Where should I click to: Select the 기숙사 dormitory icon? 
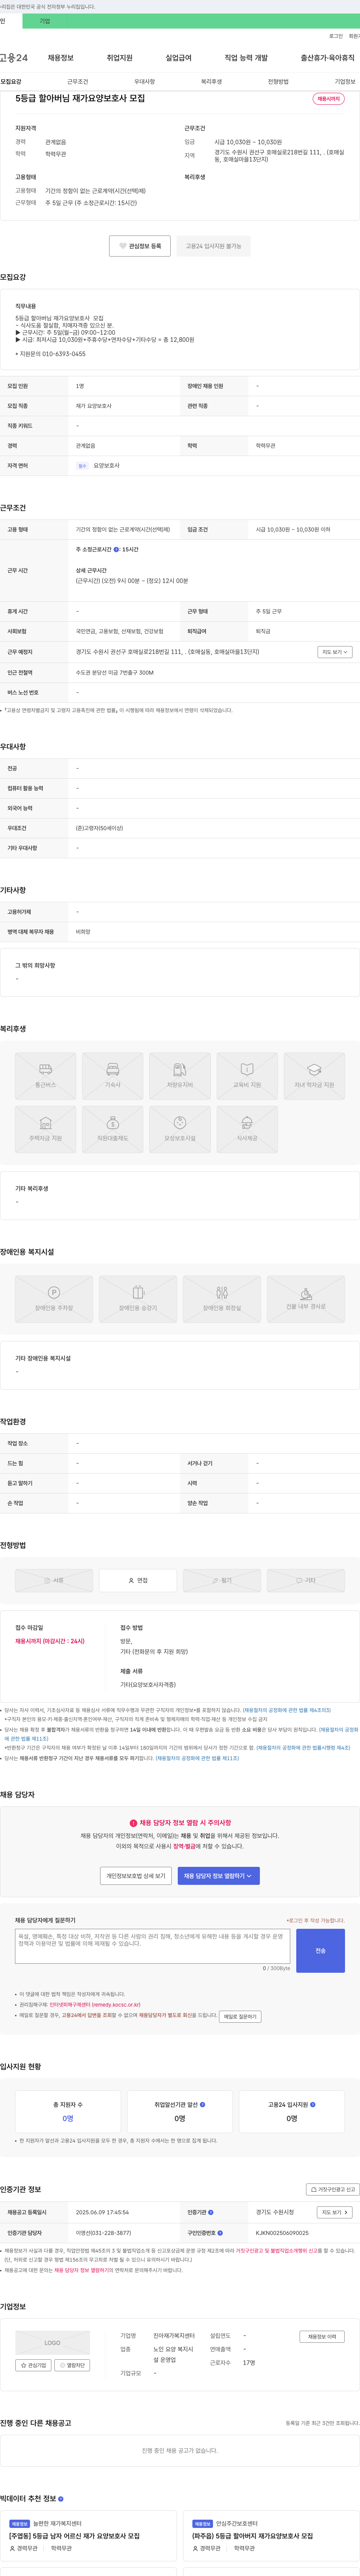(112, 1076)
